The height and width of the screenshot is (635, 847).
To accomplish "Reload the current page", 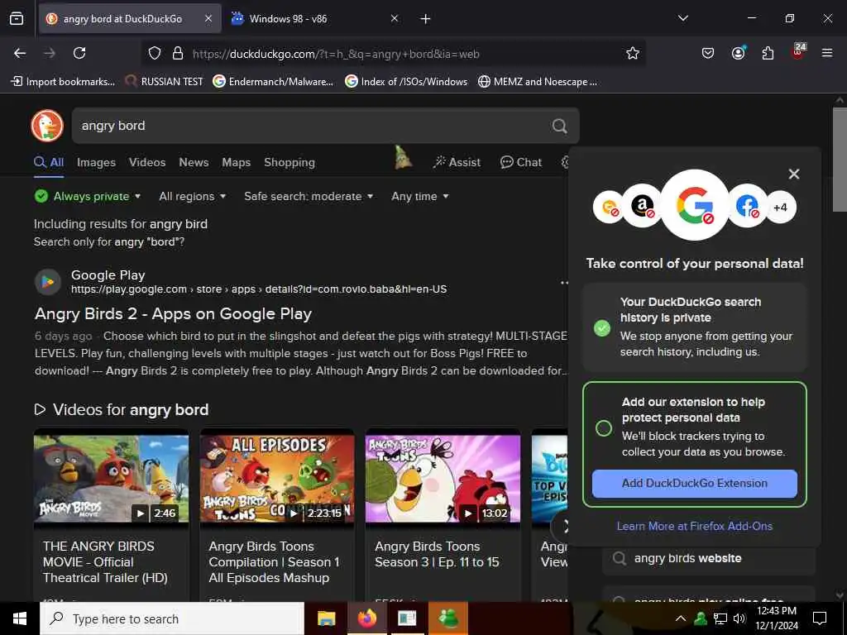I will pos(79,53).
